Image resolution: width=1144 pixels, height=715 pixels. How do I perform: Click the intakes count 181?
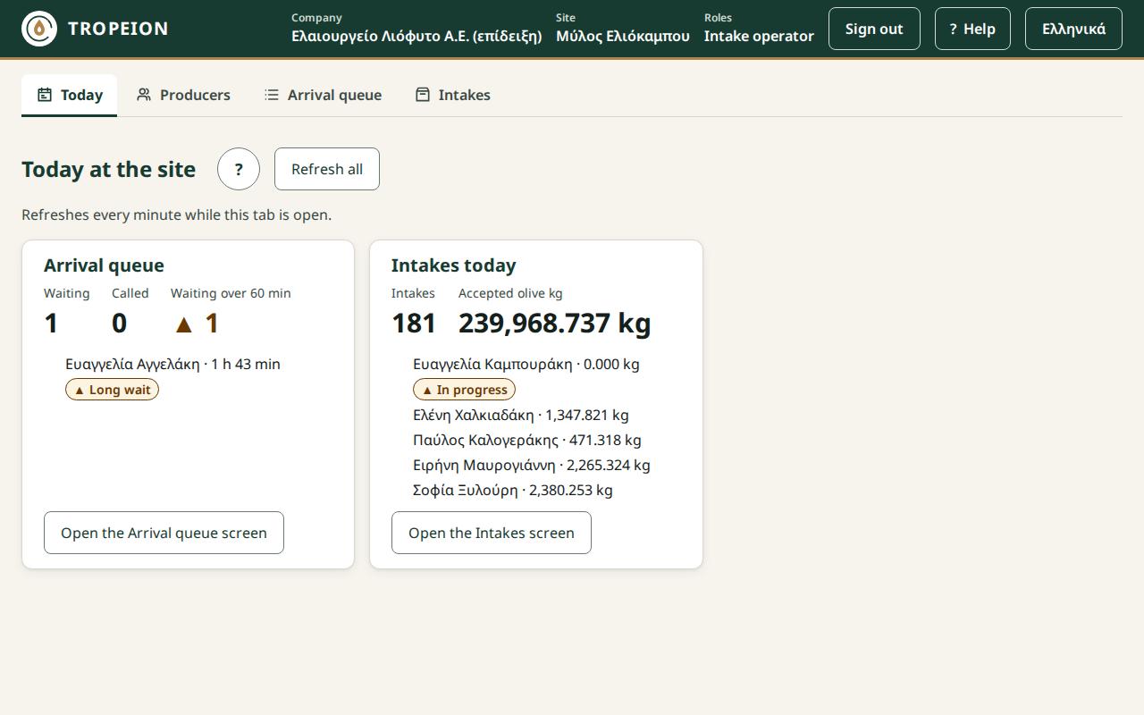click(414, 324)
